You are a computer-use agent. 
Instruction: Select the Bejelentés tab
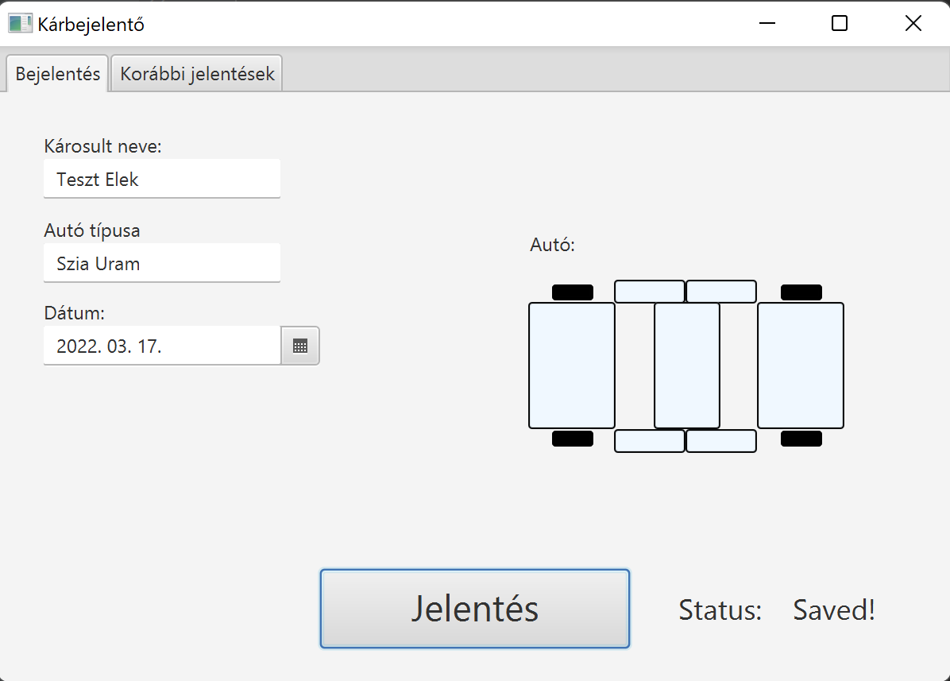57,73
